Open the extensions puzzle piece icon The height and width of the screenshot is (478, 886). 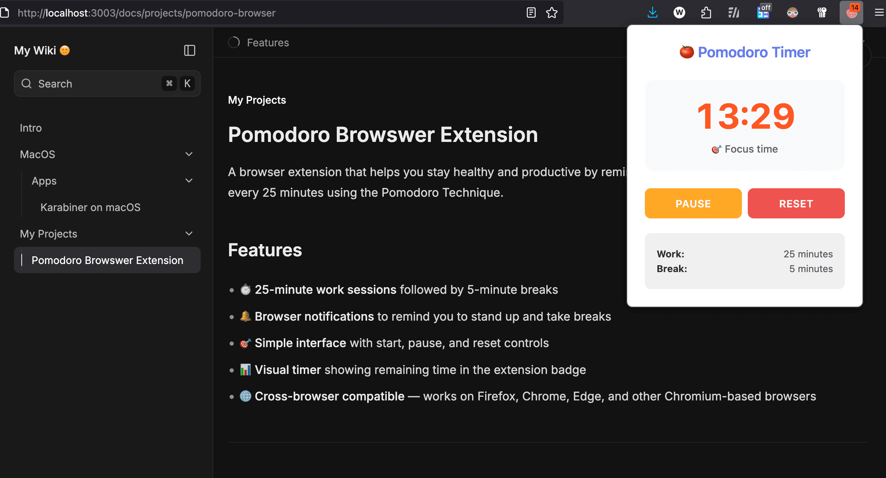(x=706, y=13)
